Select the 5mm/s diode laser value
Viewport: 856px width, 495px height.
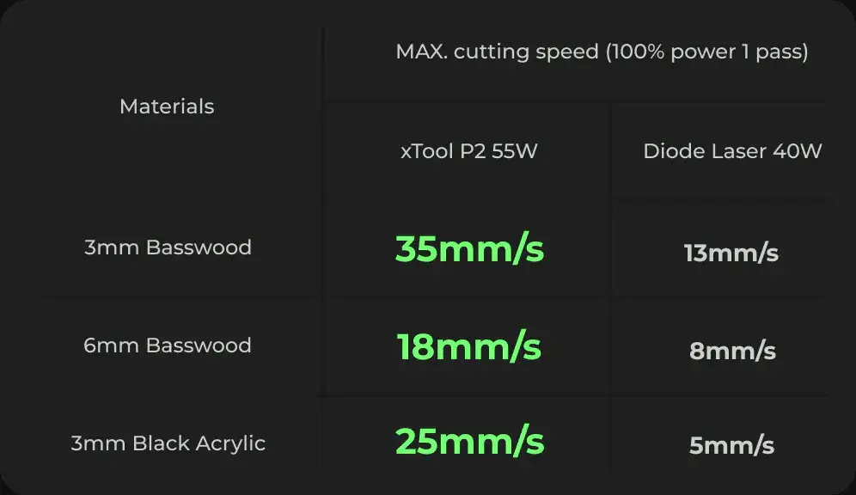point(731,446)
